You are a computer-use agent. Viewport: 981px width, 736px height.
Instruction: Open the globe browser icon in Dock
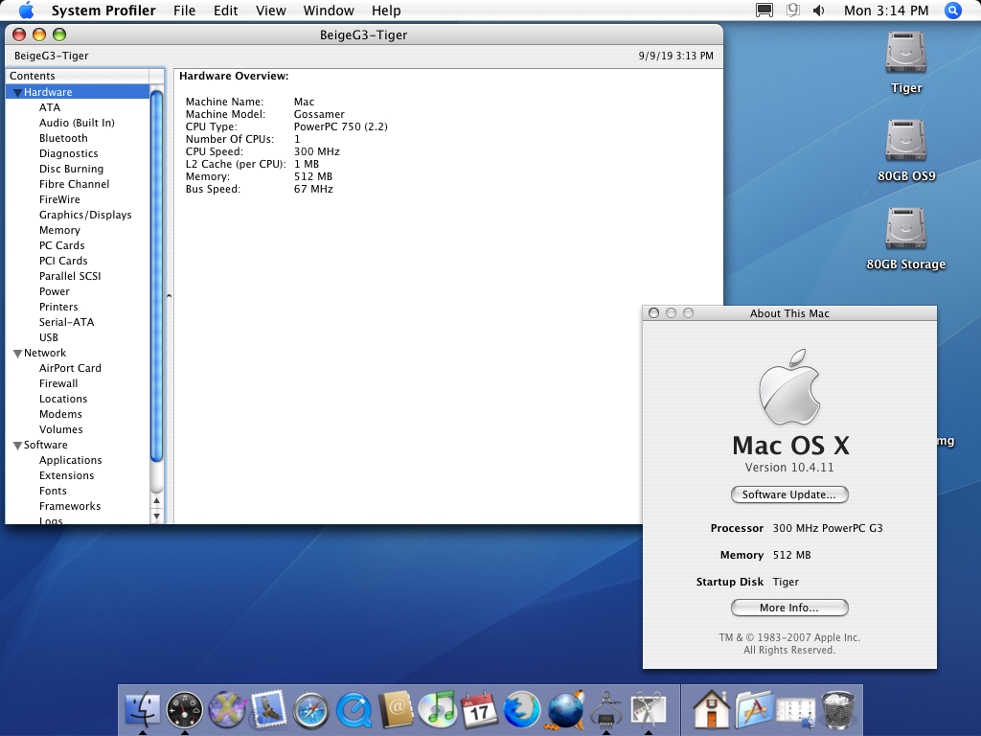(565, 710)
